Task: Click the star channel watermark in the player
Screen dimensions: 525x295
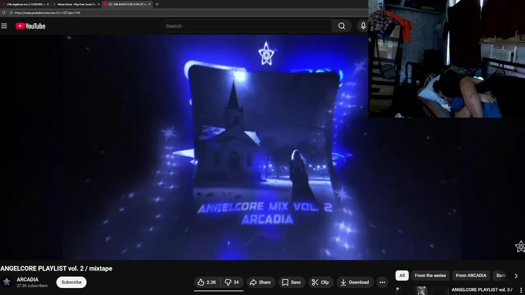Action: [x=520, y=247]
